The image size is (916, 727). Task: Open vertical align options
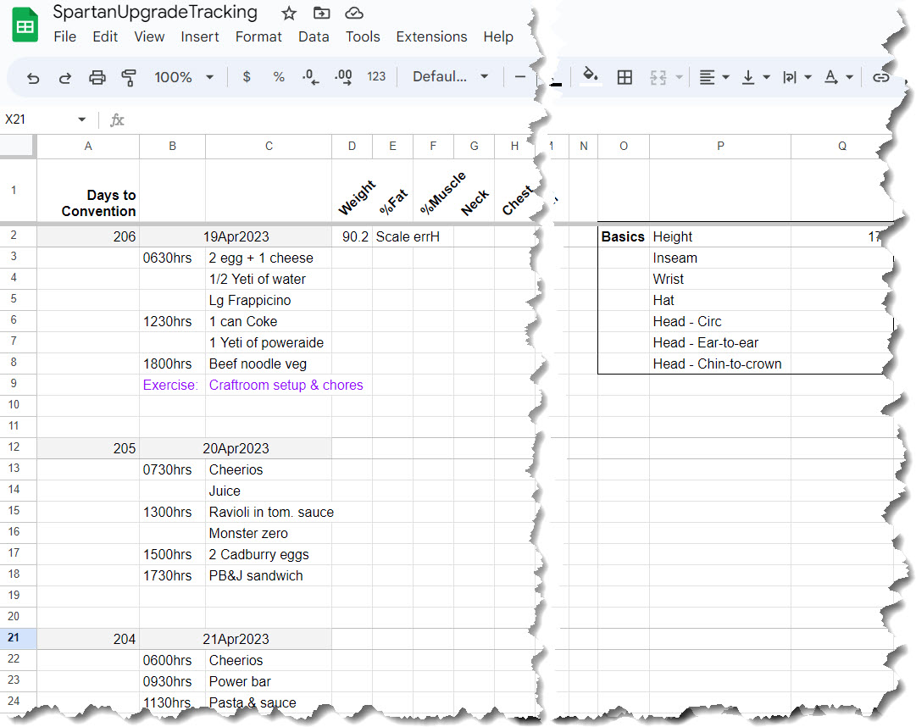point(755,77)
